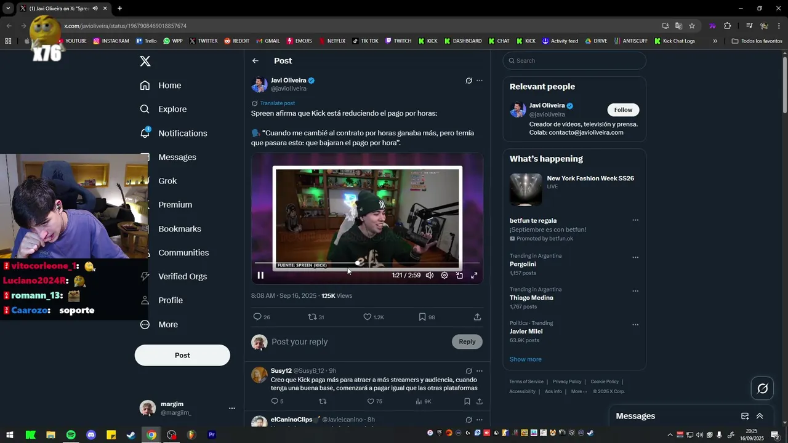Viewport: 788px width, 443px height.
Task: Open Discord from the taskbar
Action: pyautogui.click(x=91, y=435)
